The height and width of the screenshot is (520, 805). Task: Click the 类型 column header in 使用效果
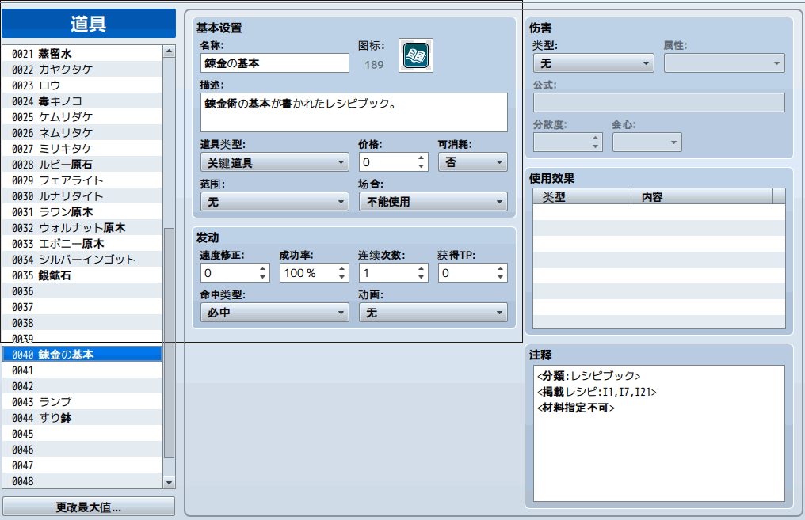[x=582, y=196]
